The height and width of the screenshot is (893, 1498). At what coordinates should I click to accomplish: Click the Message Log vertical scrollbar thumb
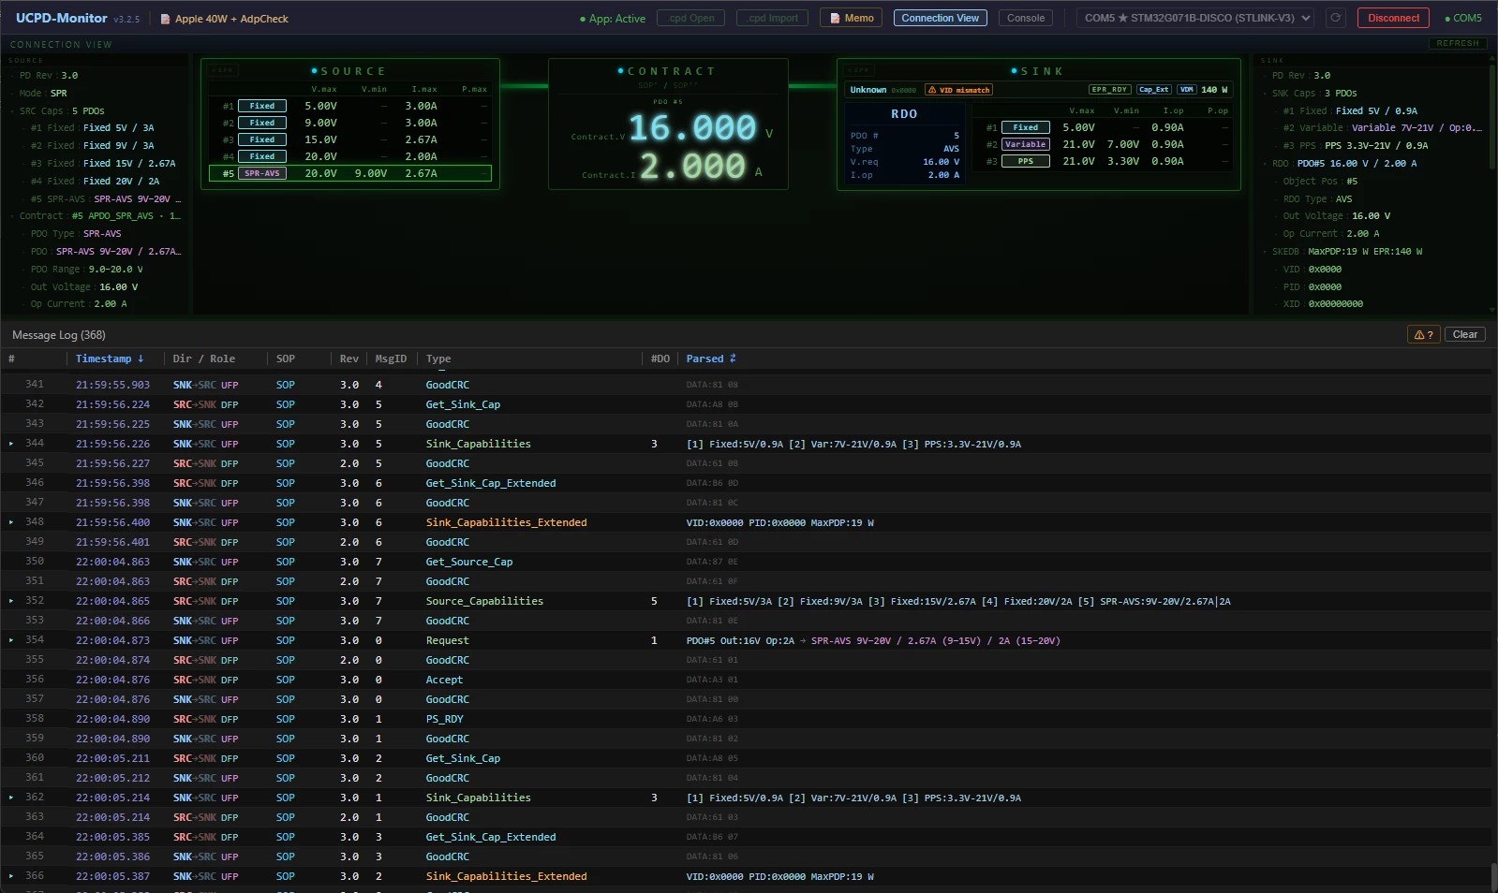click(1493, 877)
